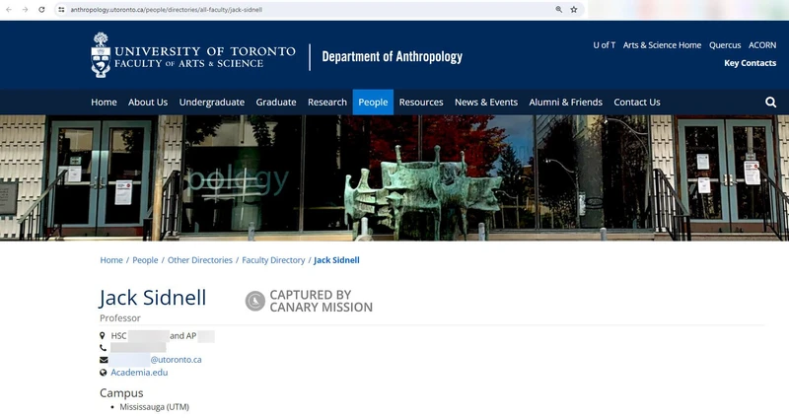789x418 pixels.
Task: Follow the Arts & Science Home link
Action: (x=662, y=45)
